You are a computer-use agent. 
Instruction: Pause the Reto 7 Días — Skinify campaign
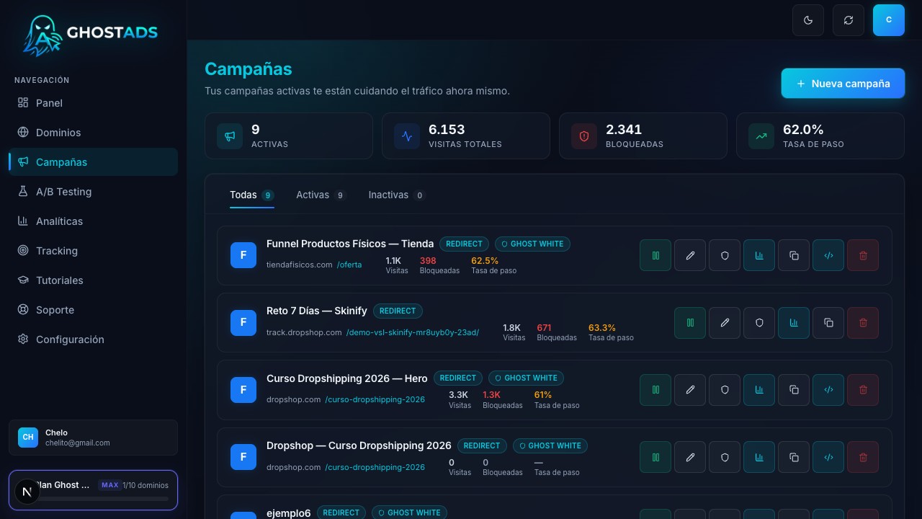point(690,323)
